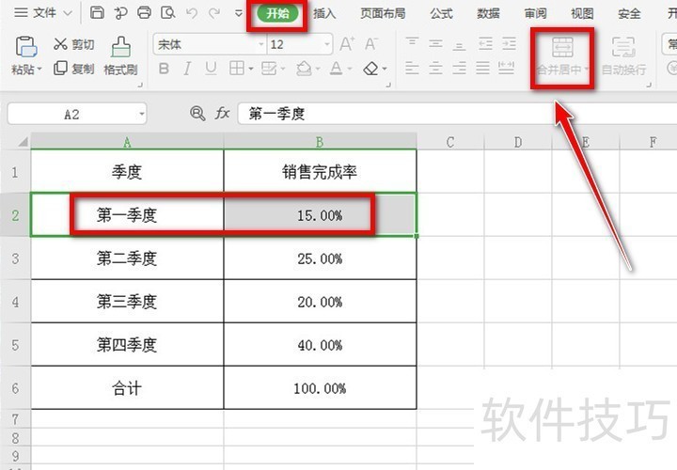Open the name box dropdown arrow

[x=142, y=115]
